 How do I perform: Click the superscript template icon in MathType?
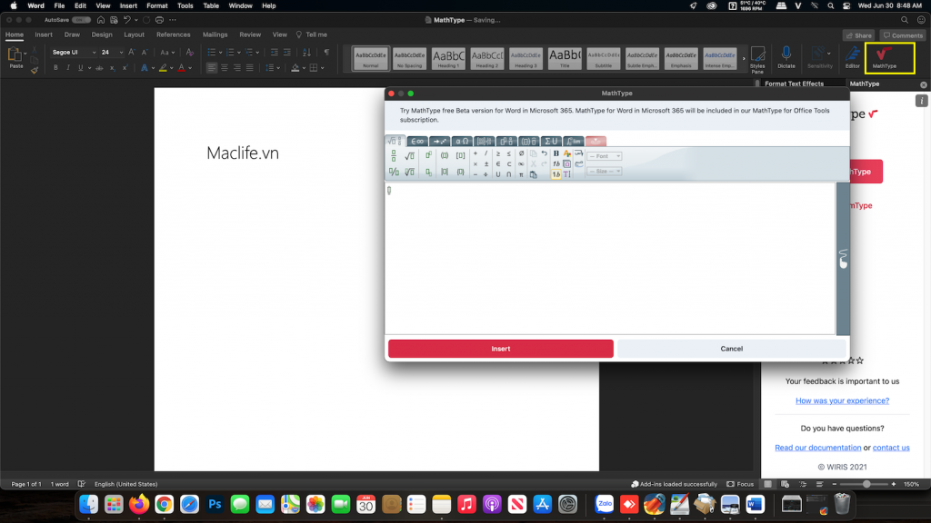tap(427, 153)
